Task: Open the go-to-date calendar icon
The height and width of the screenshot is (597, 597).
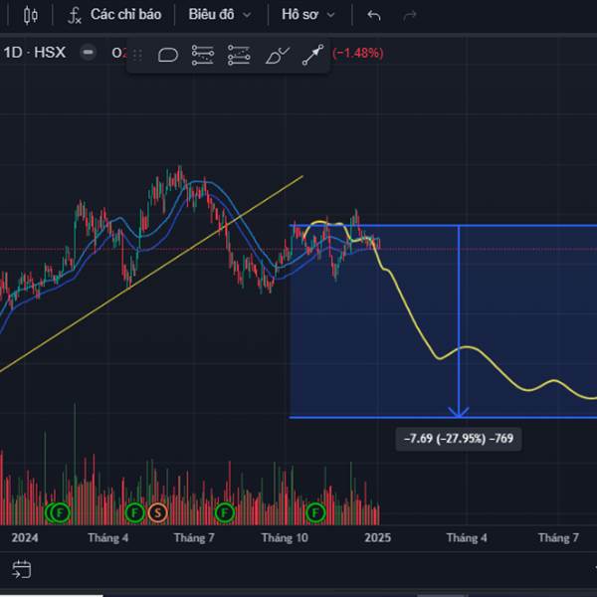Action: tap(22, 569)
